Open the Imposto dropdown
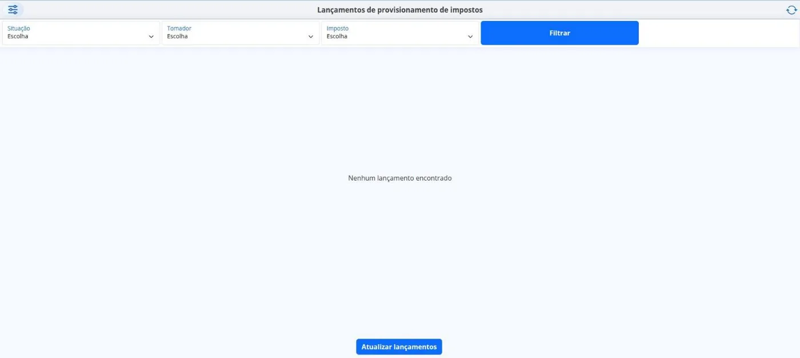The width and height of the screenshot is (800, 358). click(x=400, y=33)
